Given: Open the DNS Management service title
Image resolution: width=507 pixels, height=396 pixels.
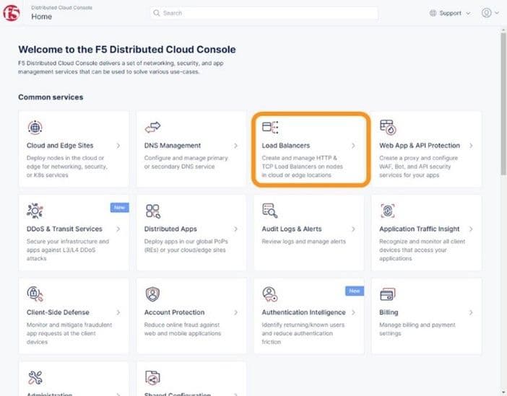Looking at the screenshot, I should (173, 146).
